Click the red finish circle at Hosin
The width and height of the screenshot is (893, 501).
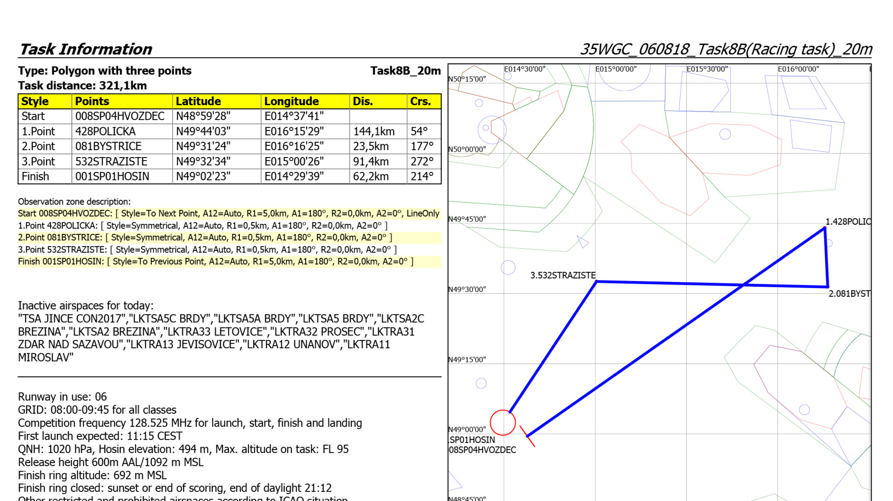coord(502,422)
